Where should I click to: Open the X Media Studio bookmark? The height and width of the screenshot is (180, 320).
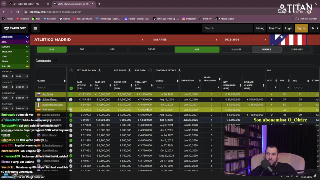224,19
